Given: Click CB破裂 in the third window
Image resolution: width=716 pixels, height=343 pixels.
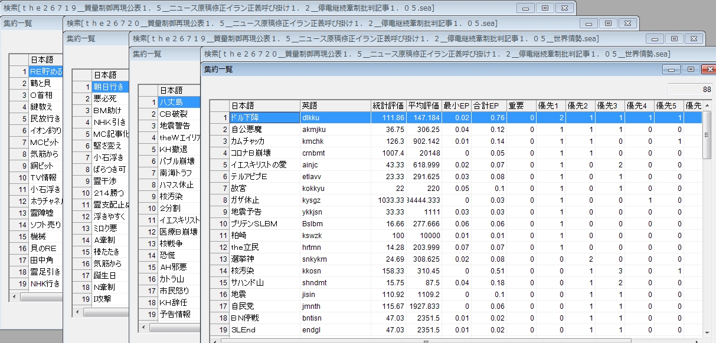Looking at the screenshot, I should pos(179,114).
